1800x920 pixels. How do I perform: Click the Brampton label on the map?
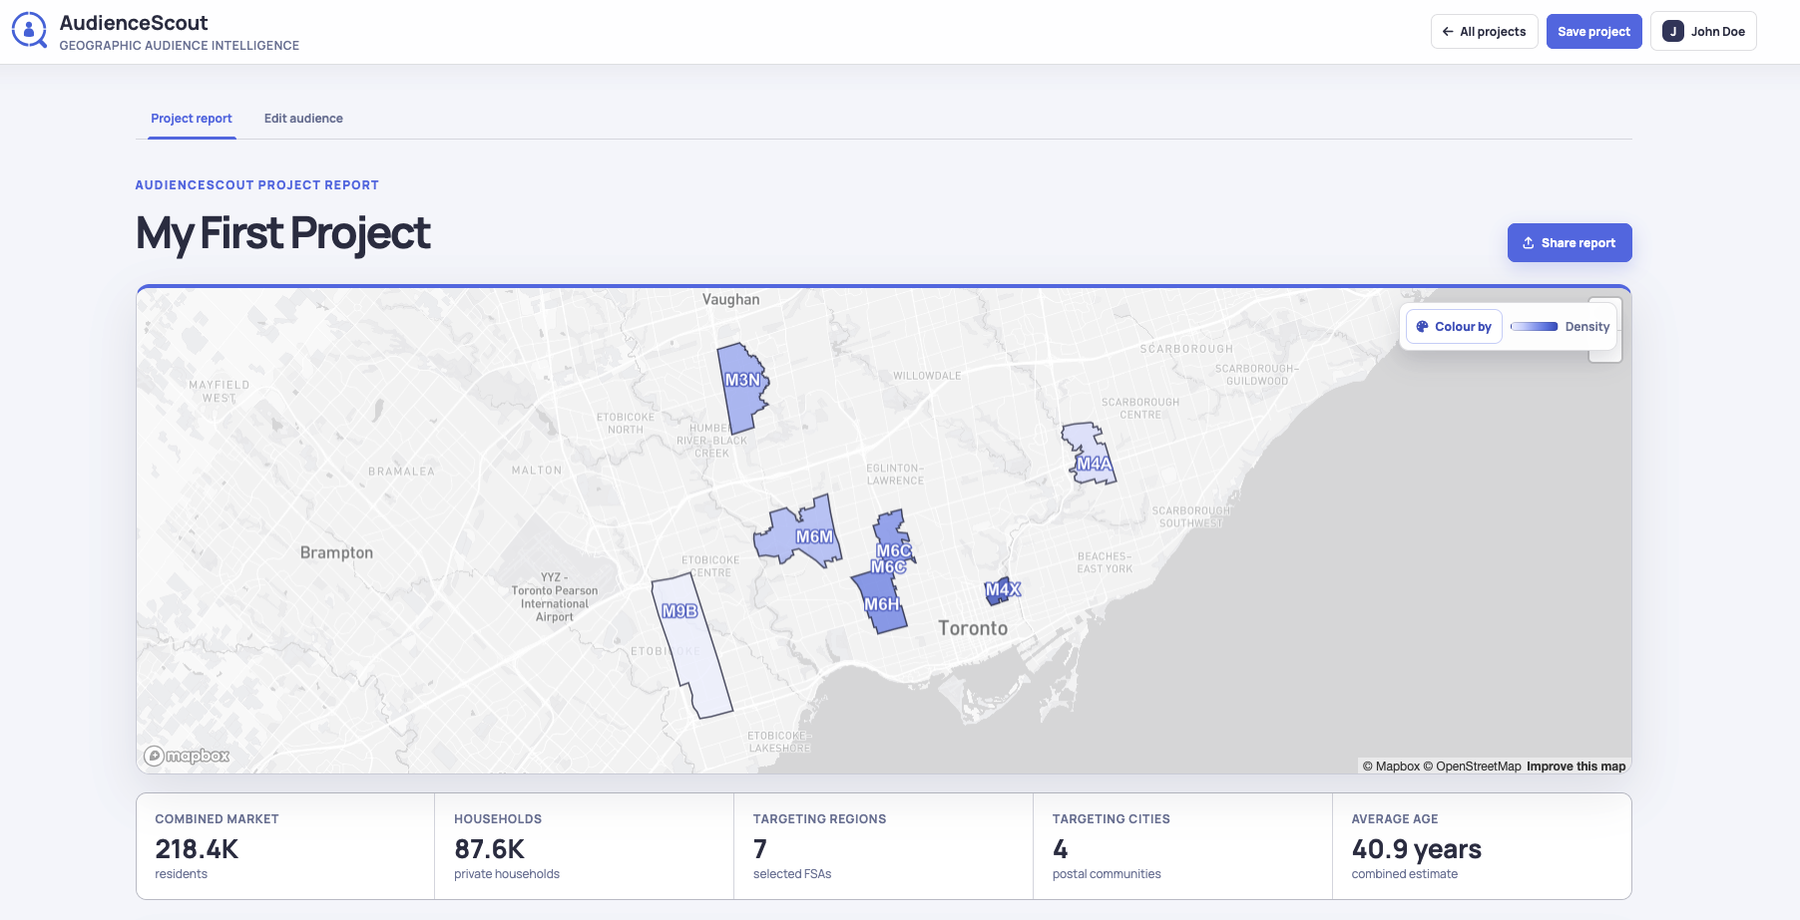336,552
